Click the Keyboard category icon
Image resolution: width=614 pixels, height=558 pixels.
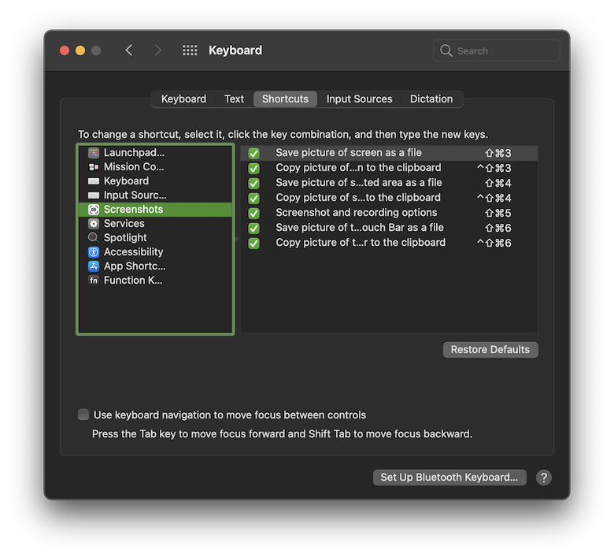(x=93, y=181)
